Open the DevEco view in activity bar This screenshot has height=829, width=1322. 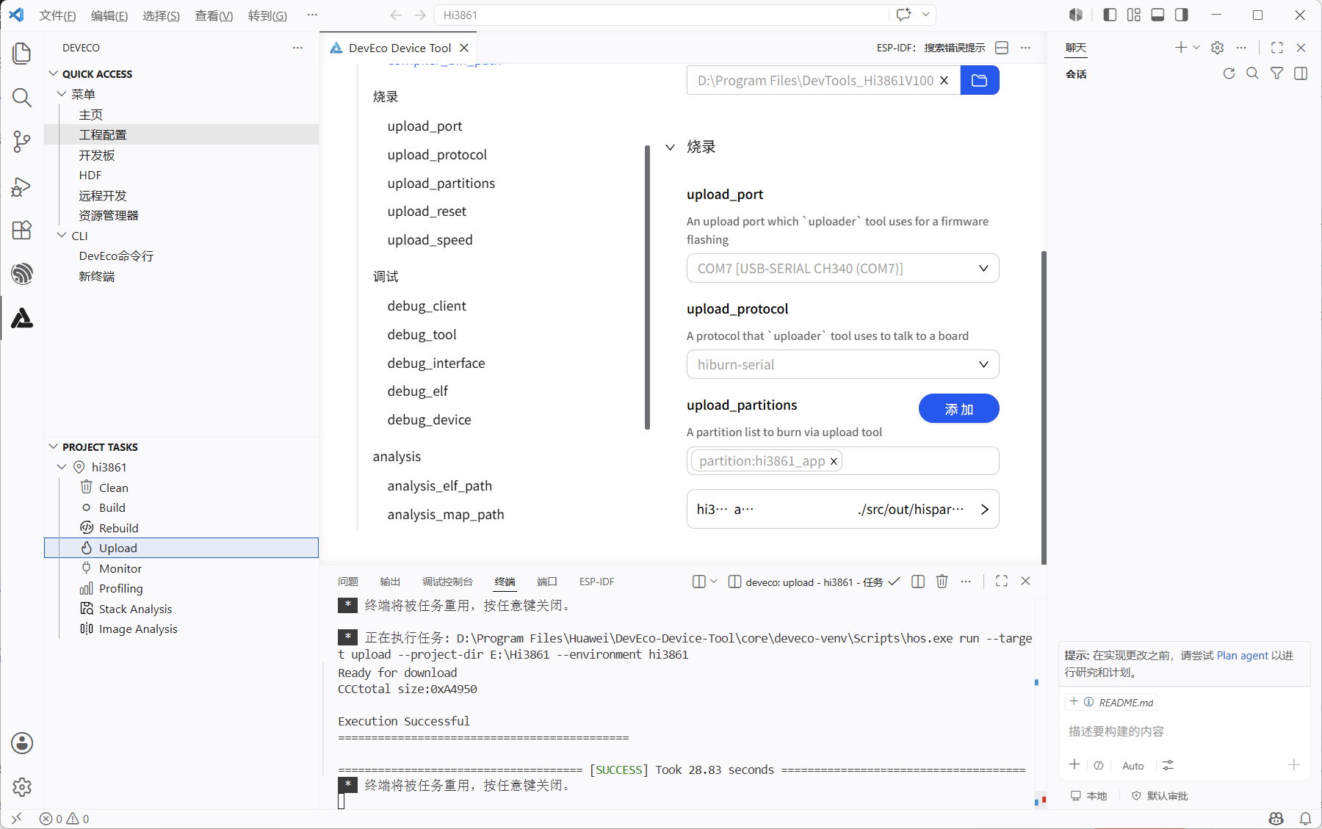coord(22,318)
